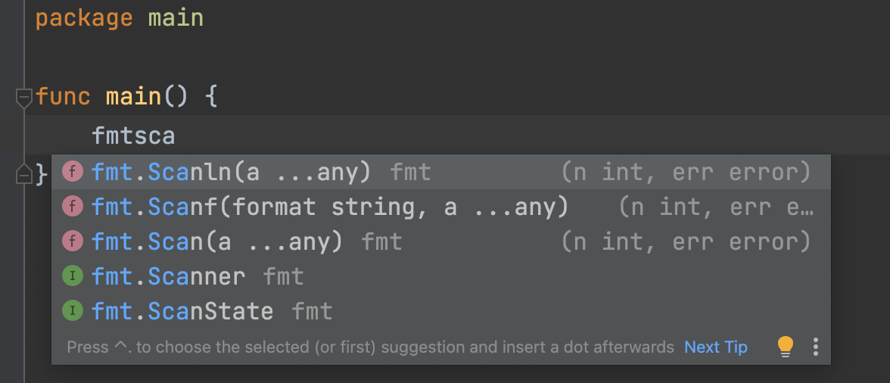Click the function icon next to fmt.Scan(a ...any)
Viewport: 890px width, 383px height.
[x=72, y=241]
